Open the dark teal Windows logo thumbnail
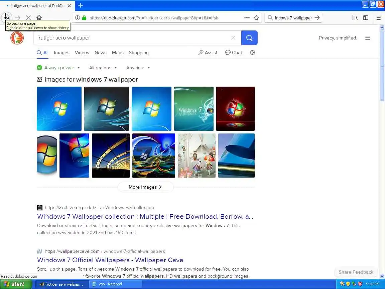The image size is (385, 289). 107,109
